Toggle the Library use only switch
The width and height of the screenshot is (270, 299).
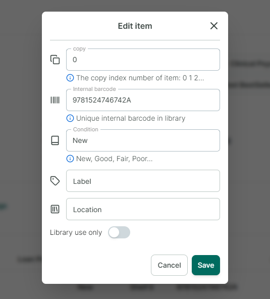119,232
